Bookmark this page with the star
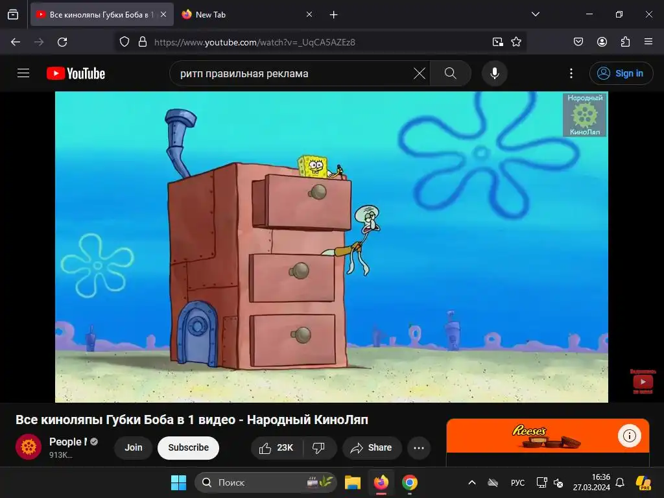Image resolution: width=664 pixels, height=498 pixels. (x=516, y=42)
